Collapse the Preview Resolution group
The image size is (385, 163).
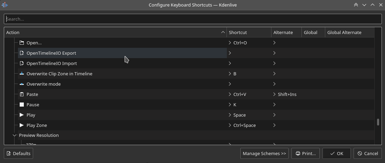pyautogui.click(x=15, y=135)
